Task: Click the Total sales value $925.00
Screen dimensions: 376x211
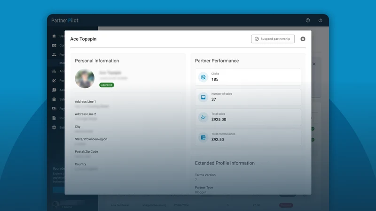Action: [x=219, y=120]
